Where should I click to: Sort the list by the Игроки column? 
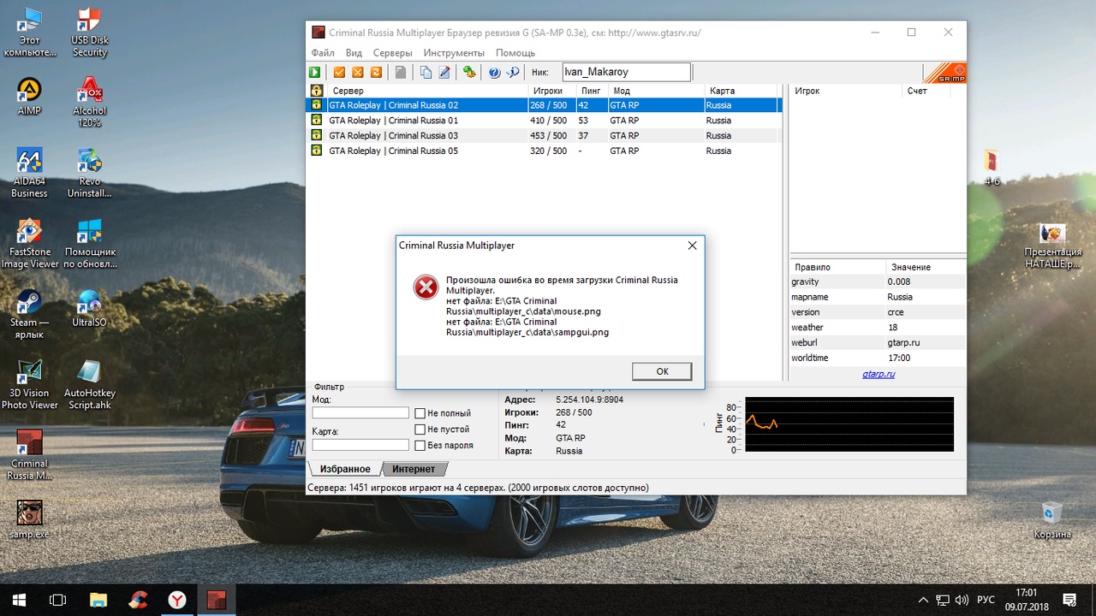point(551,91)
